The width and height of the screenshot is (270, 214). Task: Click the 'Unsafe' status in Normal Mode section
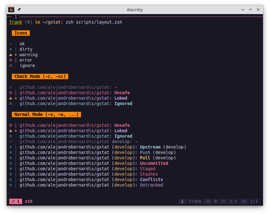pos(122,125)
